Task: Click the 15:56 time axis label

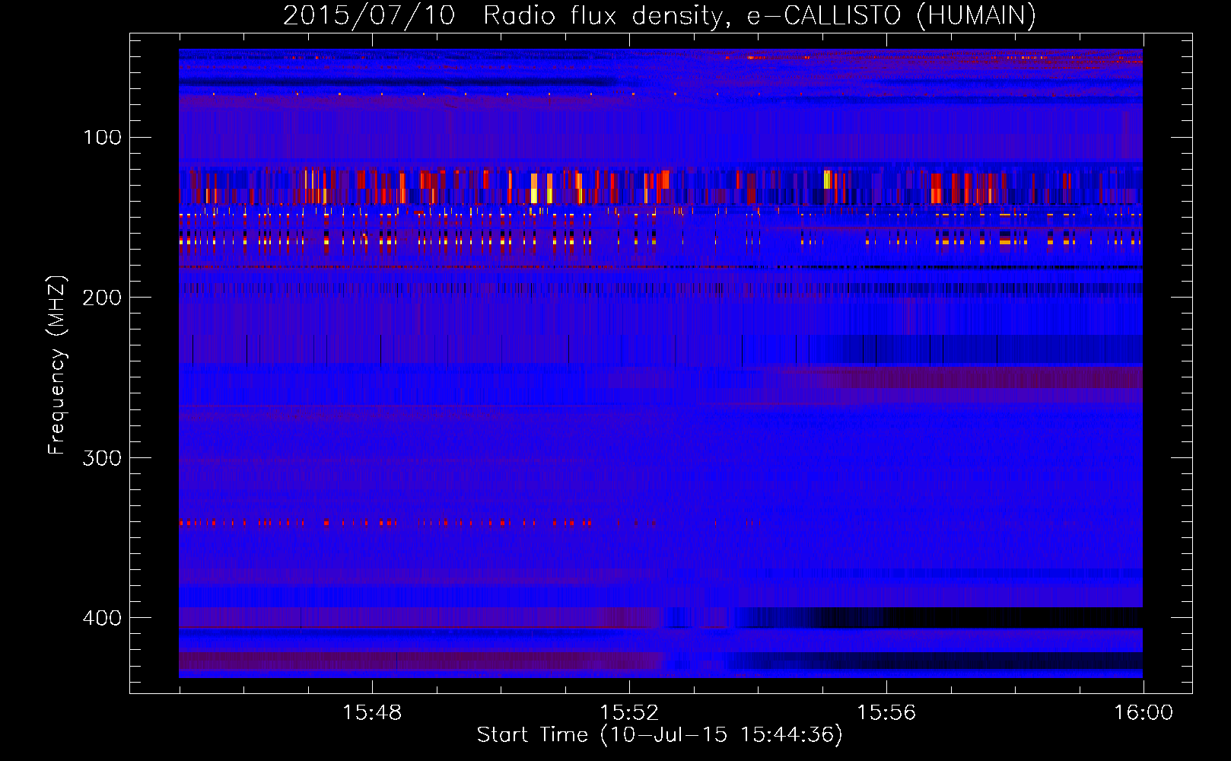Action: (x=886, y=713)
